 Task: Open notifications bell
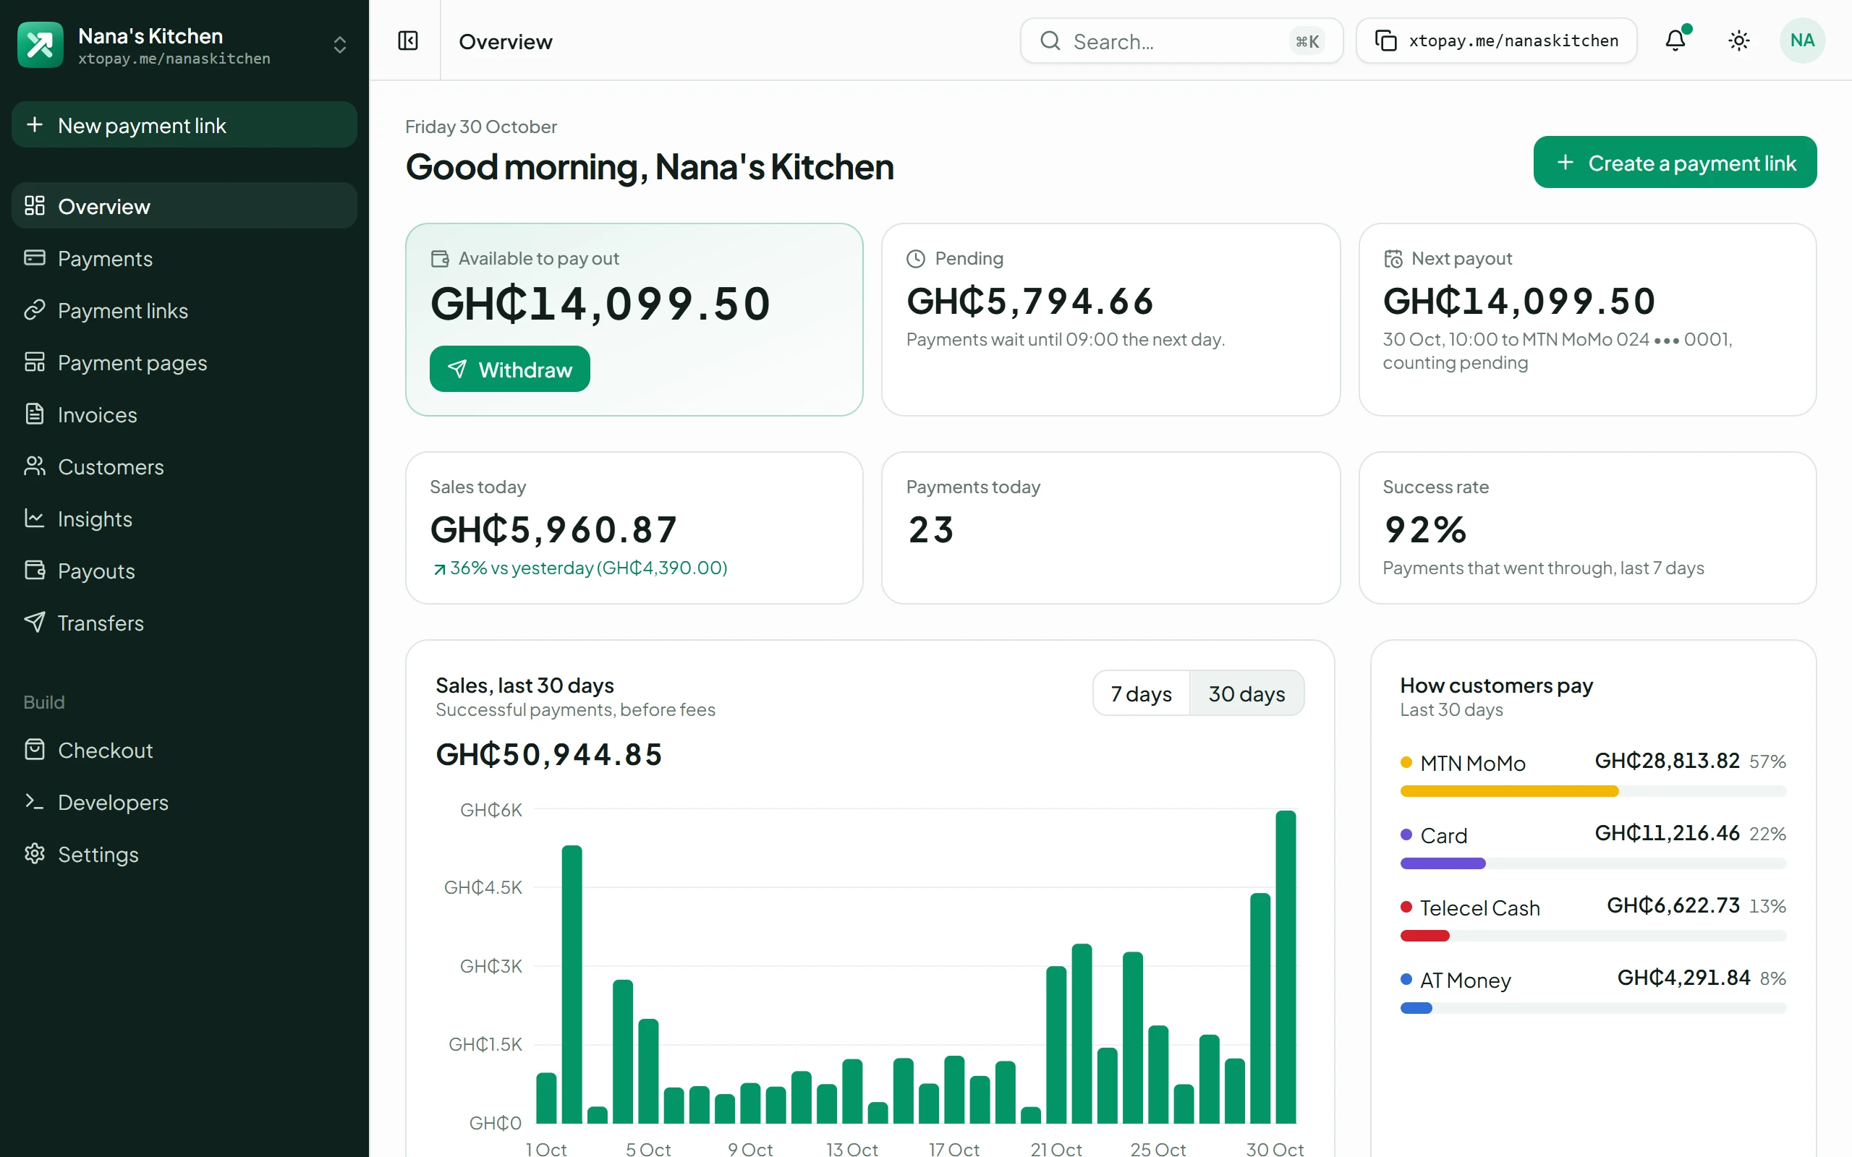coord(1675,40)
